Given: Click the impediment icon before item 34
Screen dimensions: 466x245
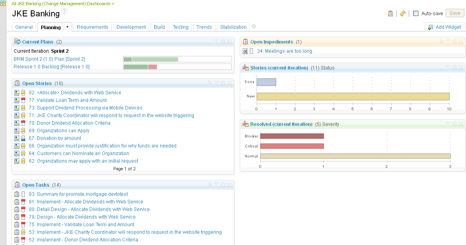Looking at the screenshot, I should pos(245,51).
